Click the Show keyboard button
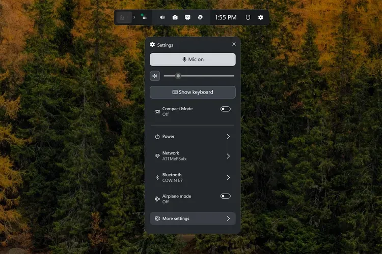Viewport: 382px width, 254px height. (x=193, y=92)
